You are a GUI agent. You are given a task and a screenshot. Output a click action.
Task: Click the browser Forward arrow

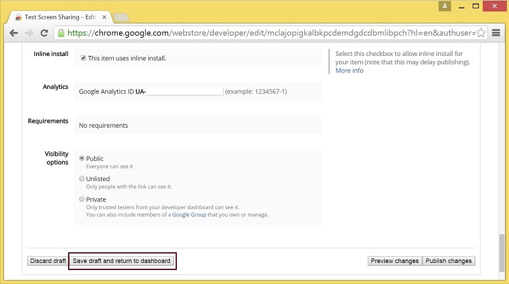pos(29,32)
